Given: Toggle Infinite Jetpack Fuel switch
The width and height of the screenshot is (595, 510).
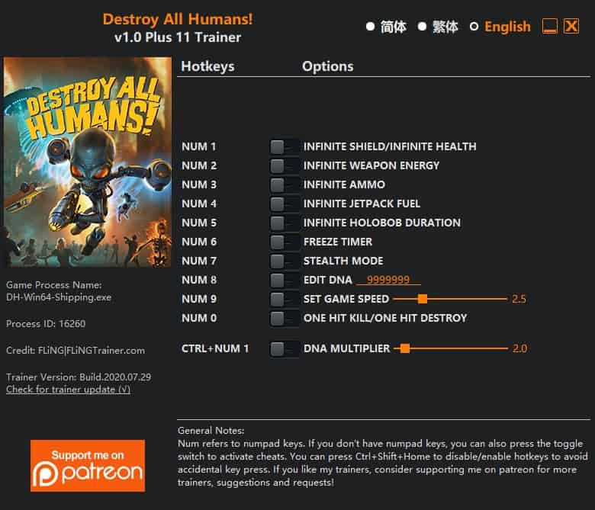Looking at the screenshot, I should pos(285,204).
